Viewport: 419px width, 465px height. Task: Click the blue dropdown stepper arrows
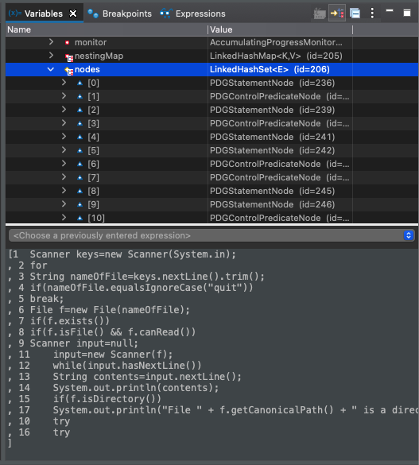click(x=409, y=235)
